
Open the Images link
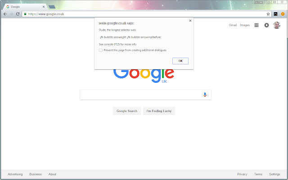[x=245, y=25]
